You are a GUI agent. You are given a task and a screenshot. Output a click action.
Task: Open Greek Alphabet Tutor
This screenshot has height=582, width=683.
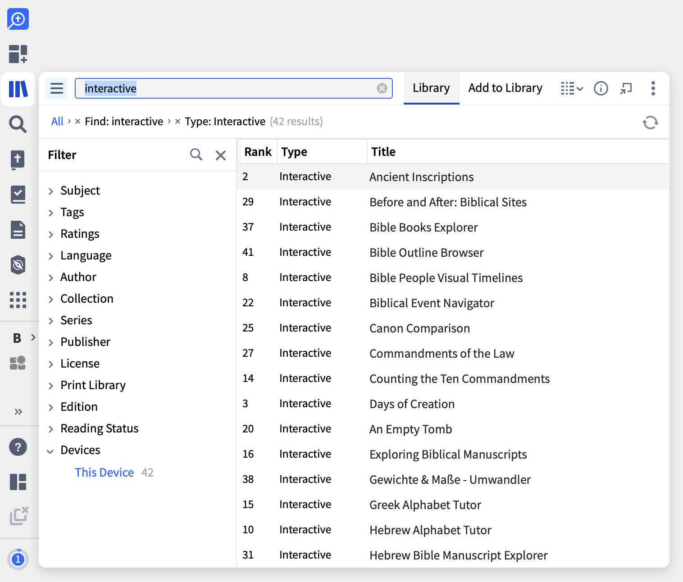[453, 505]
